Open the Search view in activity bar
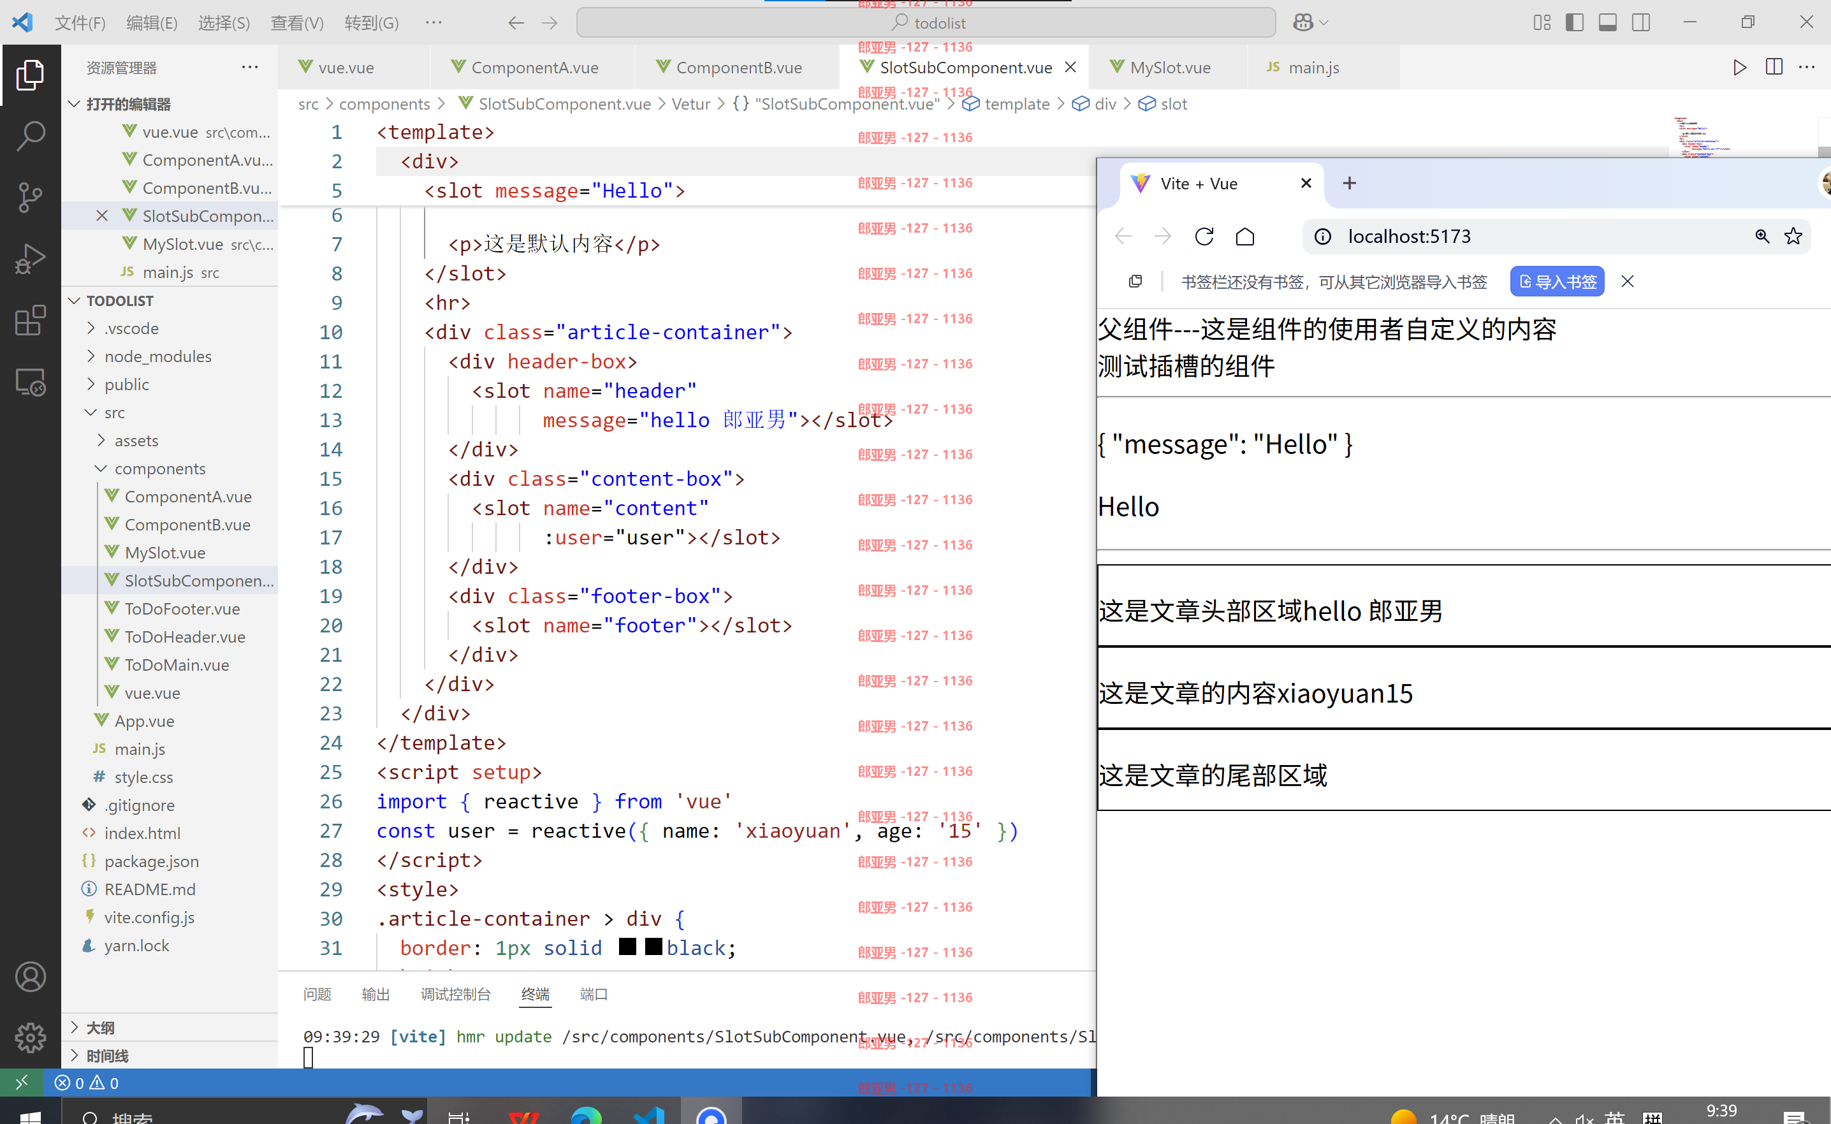1831x1124 pixels. [x=31, y=136]
